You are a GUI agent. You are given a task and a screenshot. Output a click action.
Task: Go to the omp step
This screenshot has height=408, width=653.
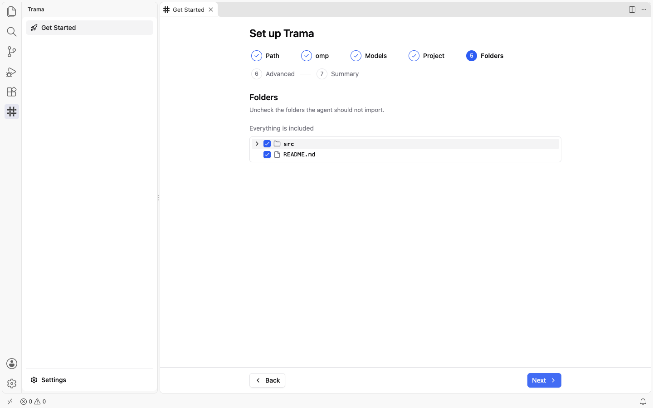click(x=315, y=56)
